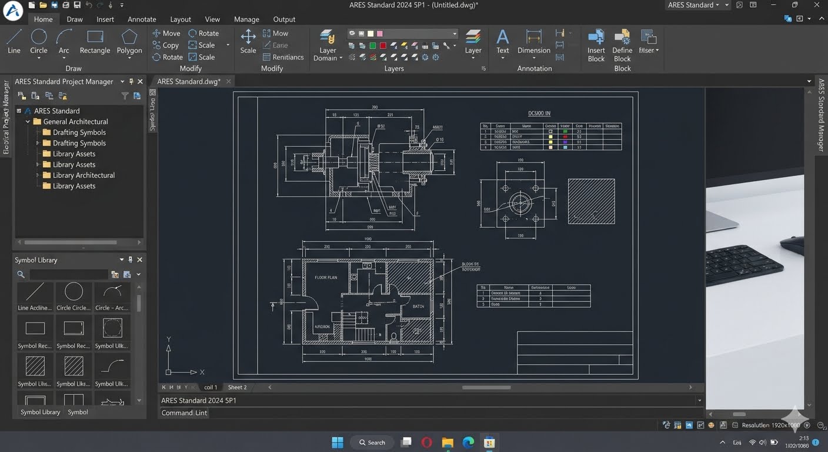Image resolution: width=828 pixels, height=452 pixels.
Task: Create a new drawing from quick access toolbar
Action: 31,5
